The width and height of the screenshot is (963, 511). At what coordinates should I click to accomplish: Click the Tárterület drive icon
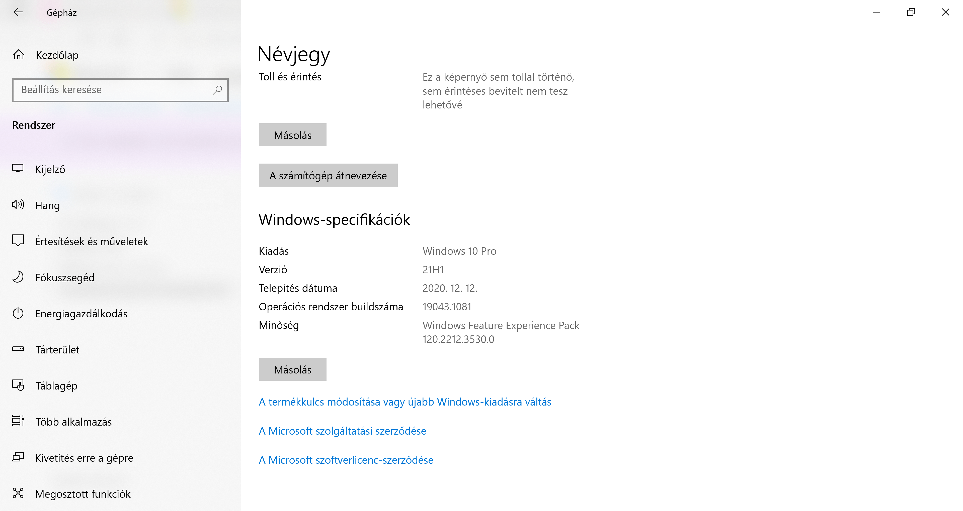18,349
